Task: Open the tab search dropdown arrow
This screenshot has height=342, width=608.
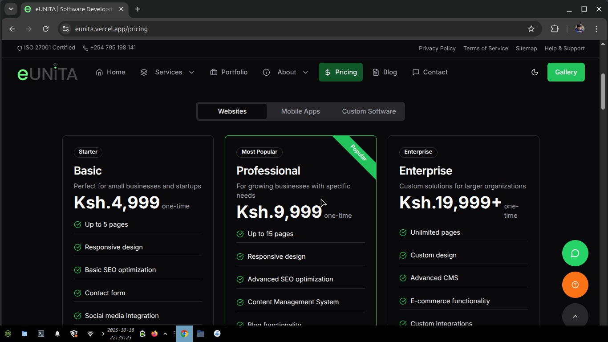Action: [11, 9]
